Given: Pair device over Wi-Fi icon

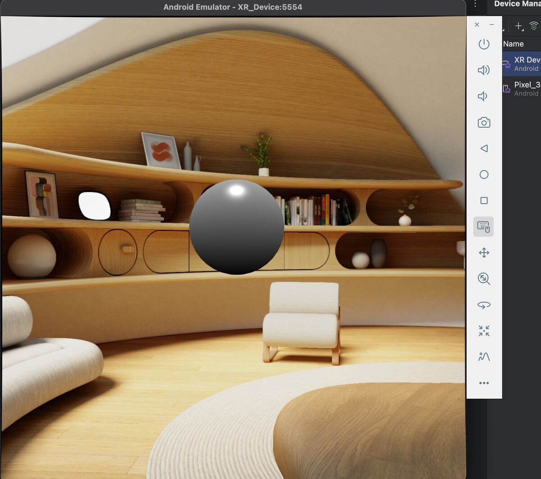Looking at the screenshot, I should click(534, 26).
